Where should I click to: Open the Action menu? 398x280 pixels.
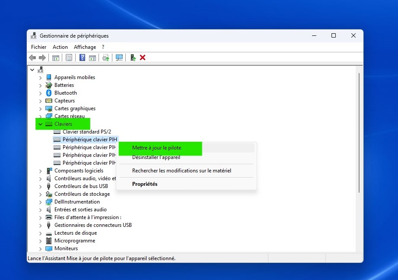pyautogui.click(x=60, y=47)
